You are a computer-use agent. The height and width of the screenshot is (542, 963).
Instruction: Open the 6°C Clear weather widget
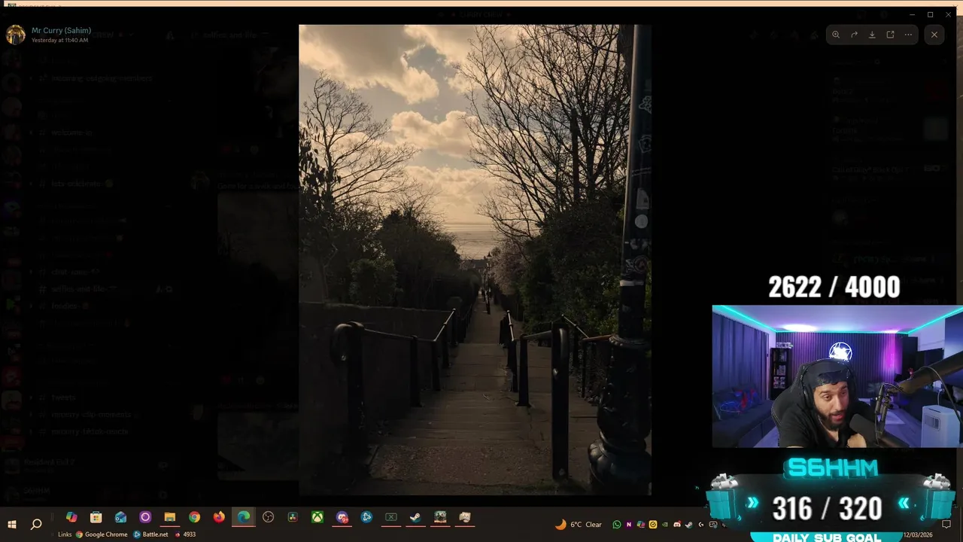(x=579, y=525)
